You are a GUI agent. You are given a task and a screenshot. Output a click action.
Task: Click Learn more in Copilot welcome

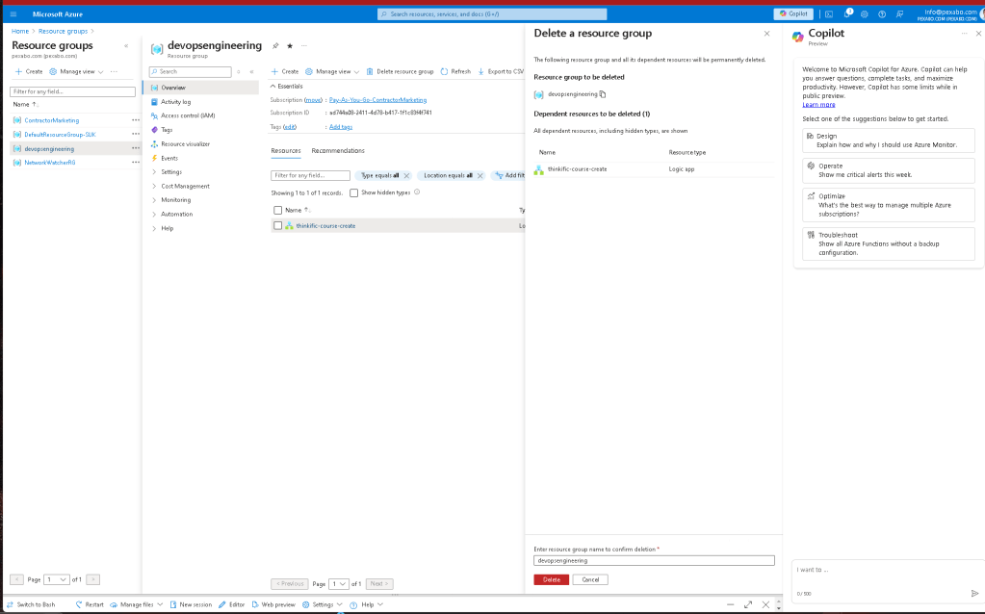[x=818, y=105]
